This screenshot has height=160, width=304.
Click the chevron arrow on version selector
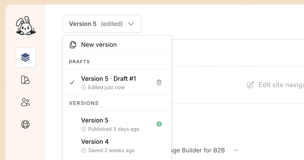(131, 24)
